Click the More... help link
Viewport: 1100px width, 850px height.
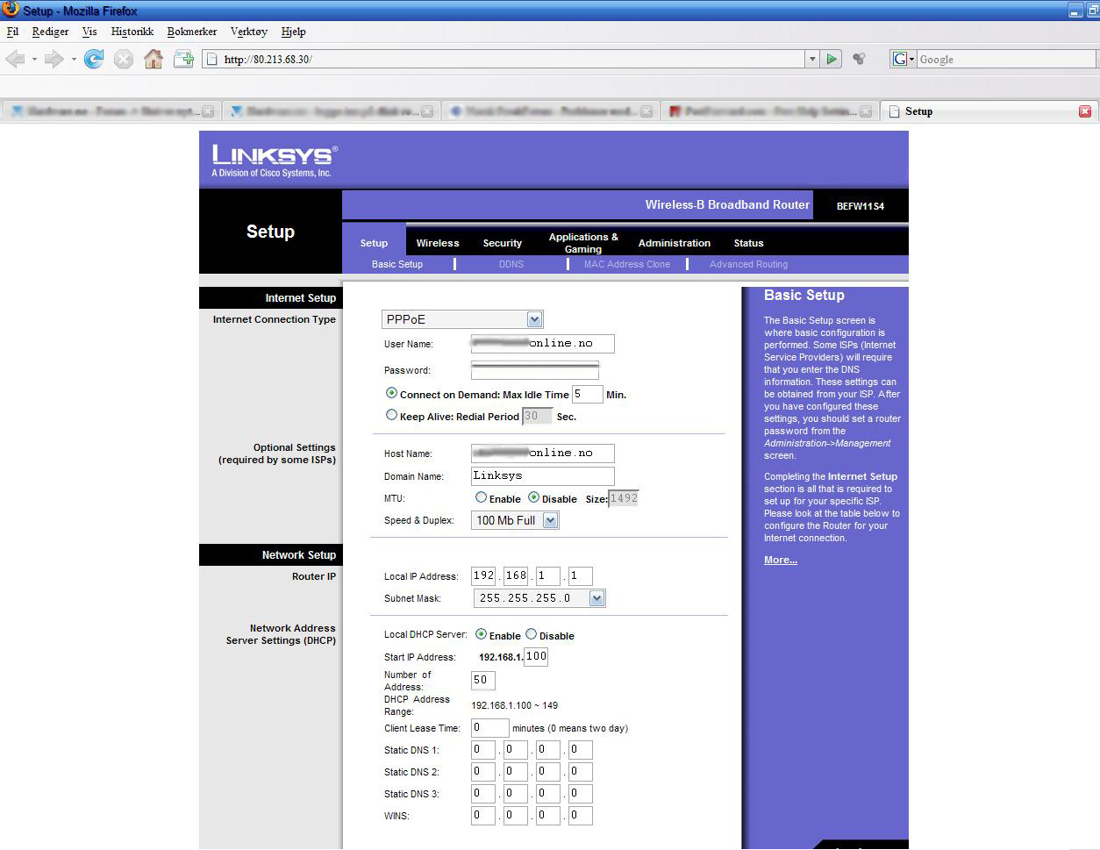pyautogui.click(x=781, y=560)
